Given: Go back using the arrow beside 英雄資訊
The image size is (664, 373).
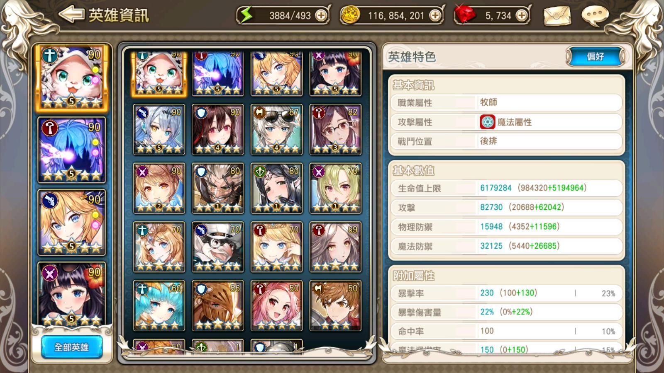Looking at the screenshot, I should (x=71, y=15).
